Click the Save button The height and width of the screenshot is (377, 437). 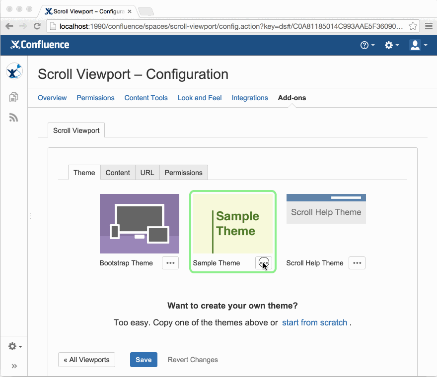[x=144, y=360]
